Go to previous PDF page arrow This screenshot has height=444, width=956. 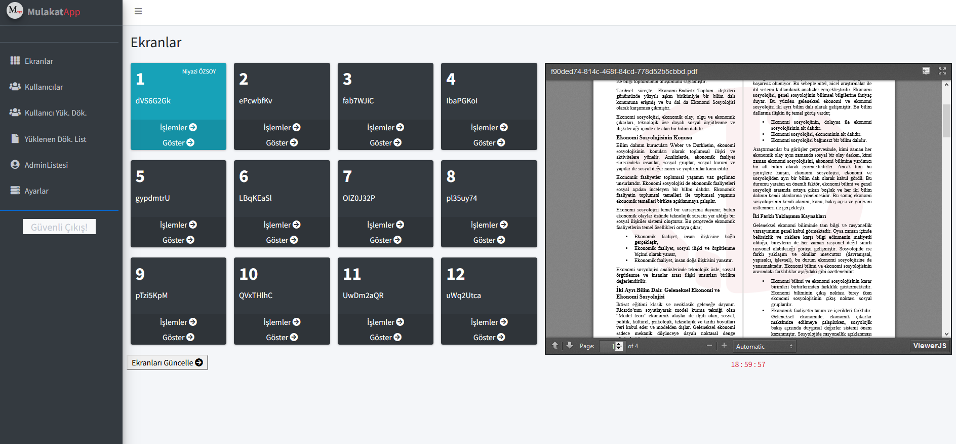click(x=555, y=345)
